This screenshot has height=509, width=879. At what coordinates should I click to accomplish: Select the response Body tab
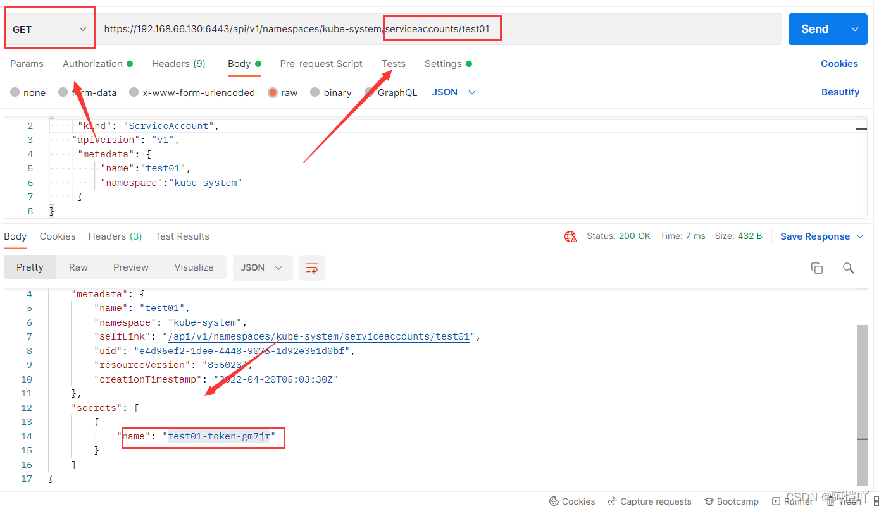point(15,236)
